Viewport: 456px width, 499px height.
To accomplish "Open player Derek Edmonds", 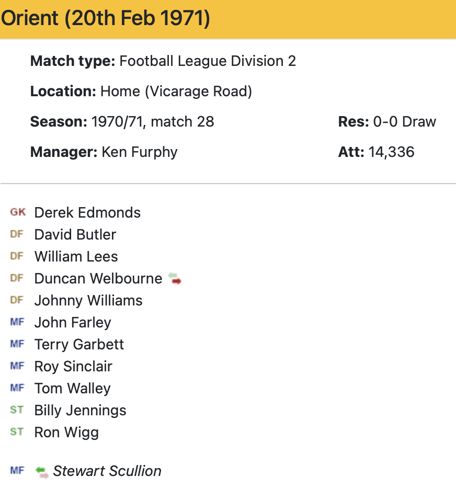I will click(87, 213).
